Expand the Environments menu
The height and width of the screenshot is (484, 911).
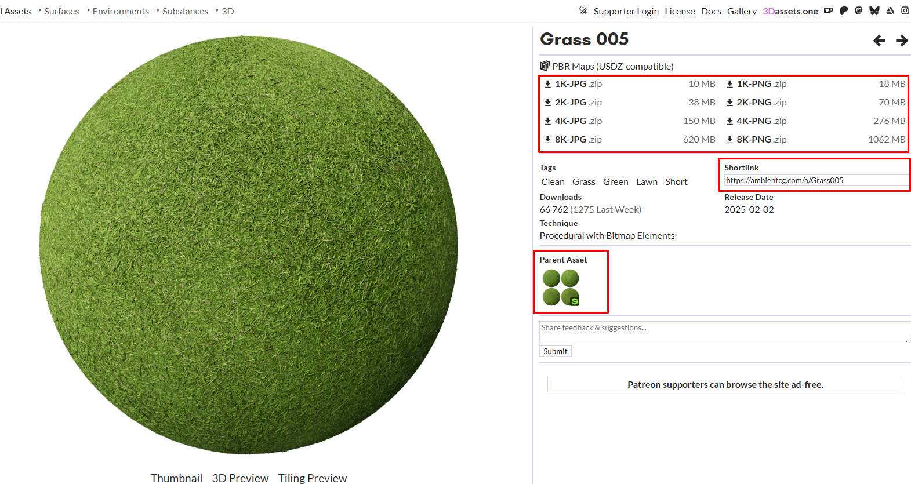coord(118,11)
